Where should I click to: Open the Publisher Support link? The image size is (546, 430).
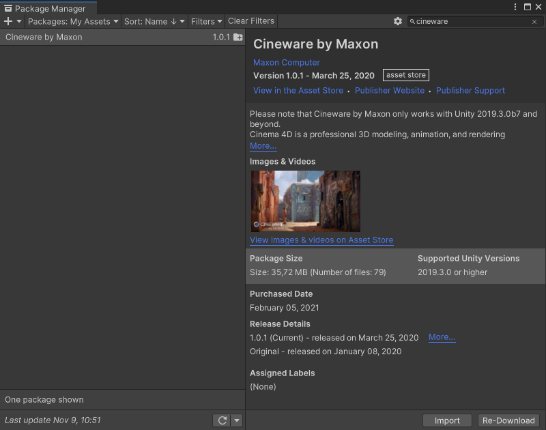470,91
